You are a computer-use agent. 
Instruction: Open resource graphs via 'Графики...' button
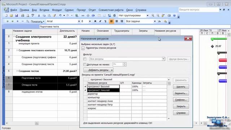pos(181,100)
